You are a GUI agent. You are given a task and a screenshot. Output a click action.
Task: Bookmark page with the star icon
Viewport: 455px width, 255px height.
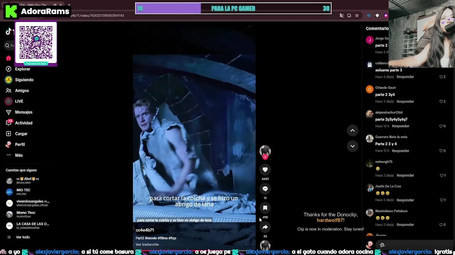pos(357,16)
